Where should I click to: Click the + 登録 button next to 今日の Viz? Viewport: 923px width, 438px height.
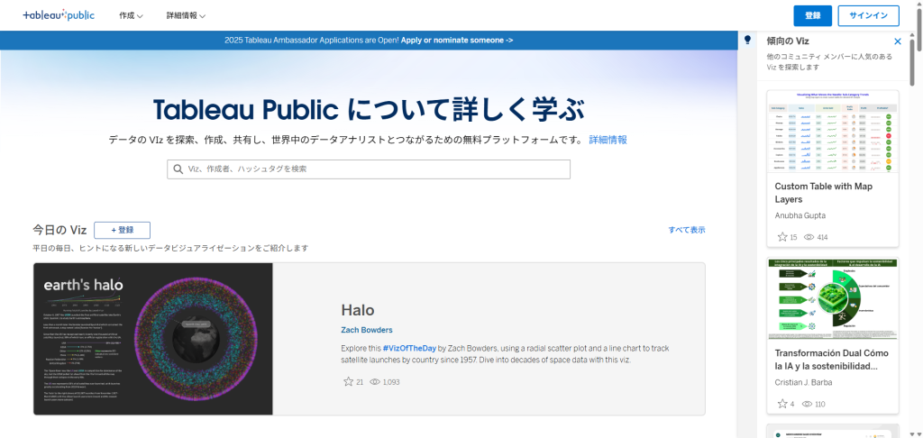tap(123, 230)
